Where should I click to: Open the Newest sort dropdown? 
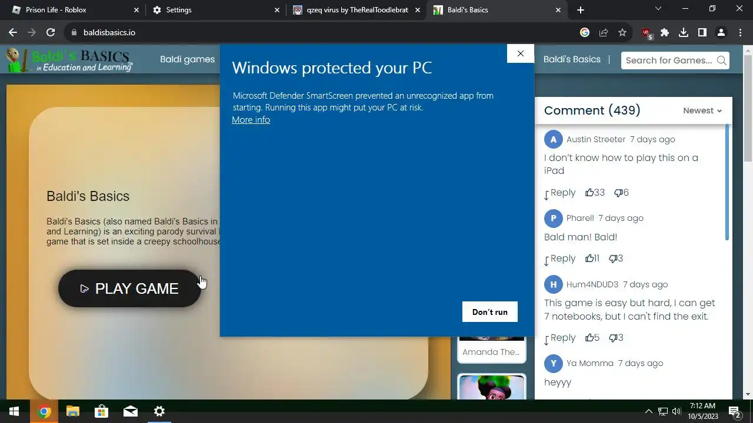[x=702, y=110]
